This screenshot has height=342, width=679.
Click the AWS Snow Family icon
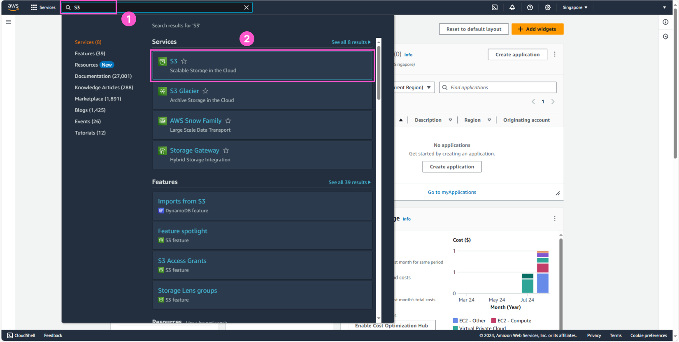pos(163,121)
